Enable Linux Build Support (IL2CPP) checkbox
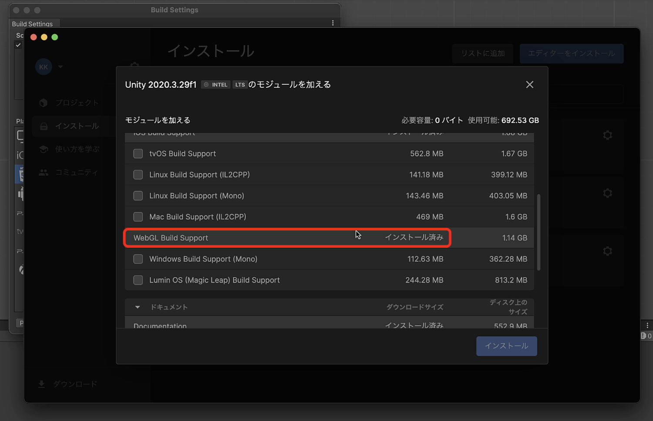Image resolution: width=653 pixels, height=421 pixels. click(138, 174)
